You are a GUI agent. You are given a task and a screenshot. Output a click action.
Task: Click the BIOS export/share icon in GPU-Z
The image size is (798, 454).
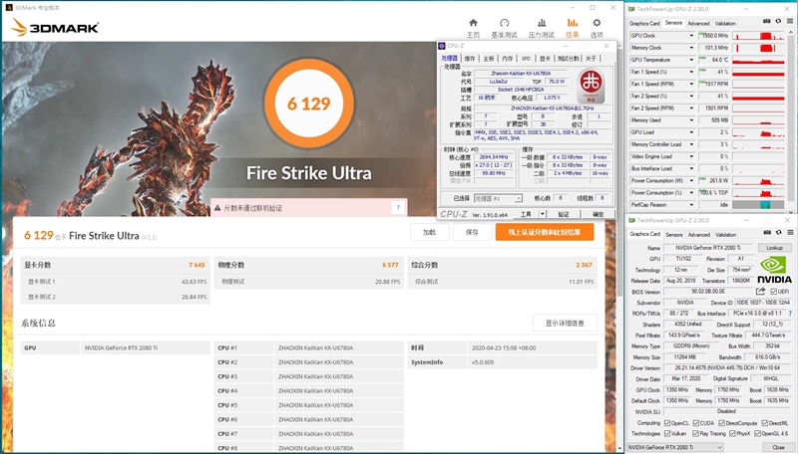(x=760, y=291)
